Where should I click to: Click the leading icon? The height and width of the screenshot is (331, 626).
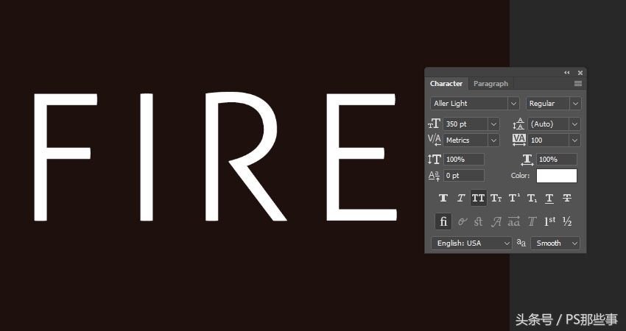tap(518, 124)
